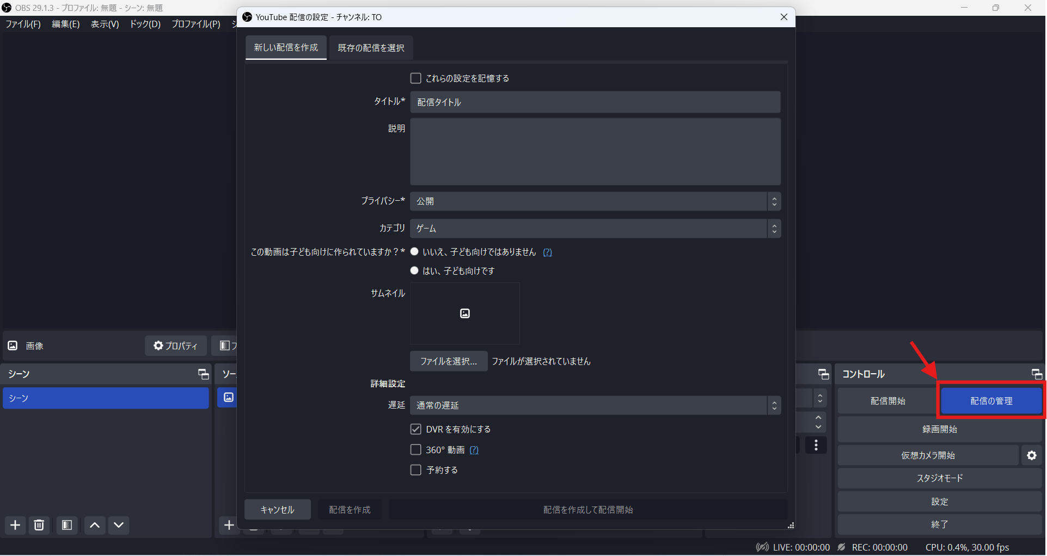Click ファイルが選択されていません text
Viewport: 1047px width, 556px height.
pos(541,361)
